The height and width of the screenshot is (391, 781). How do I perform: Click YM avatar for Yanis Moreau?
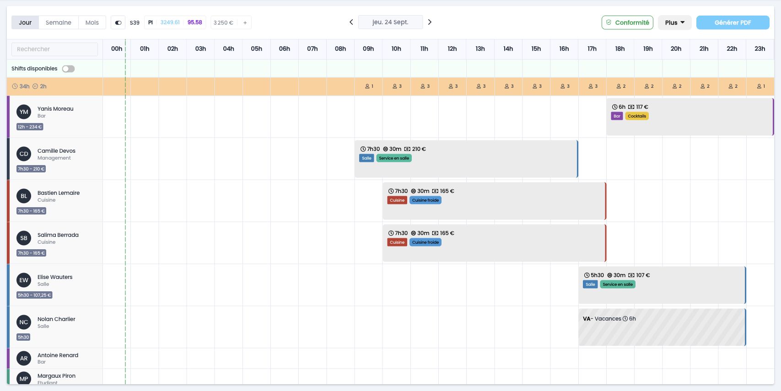tap(24, 112)
